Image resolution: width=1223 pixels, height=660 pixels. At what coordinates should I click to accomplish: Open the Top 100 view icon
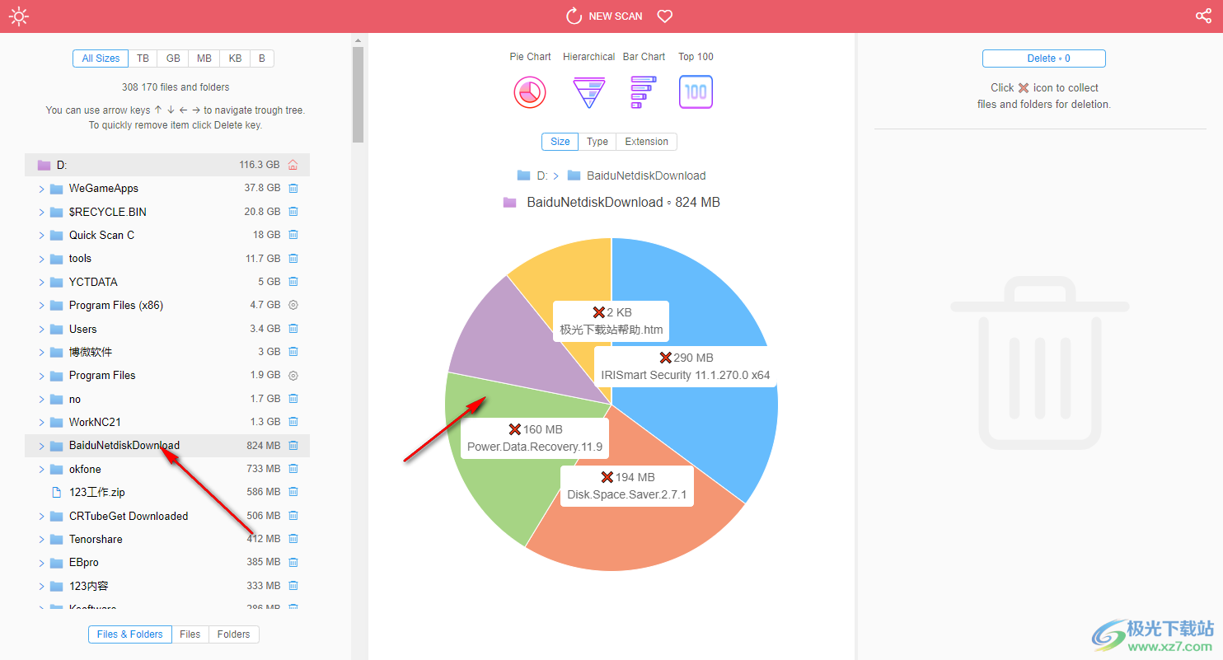tap(696, 92)
